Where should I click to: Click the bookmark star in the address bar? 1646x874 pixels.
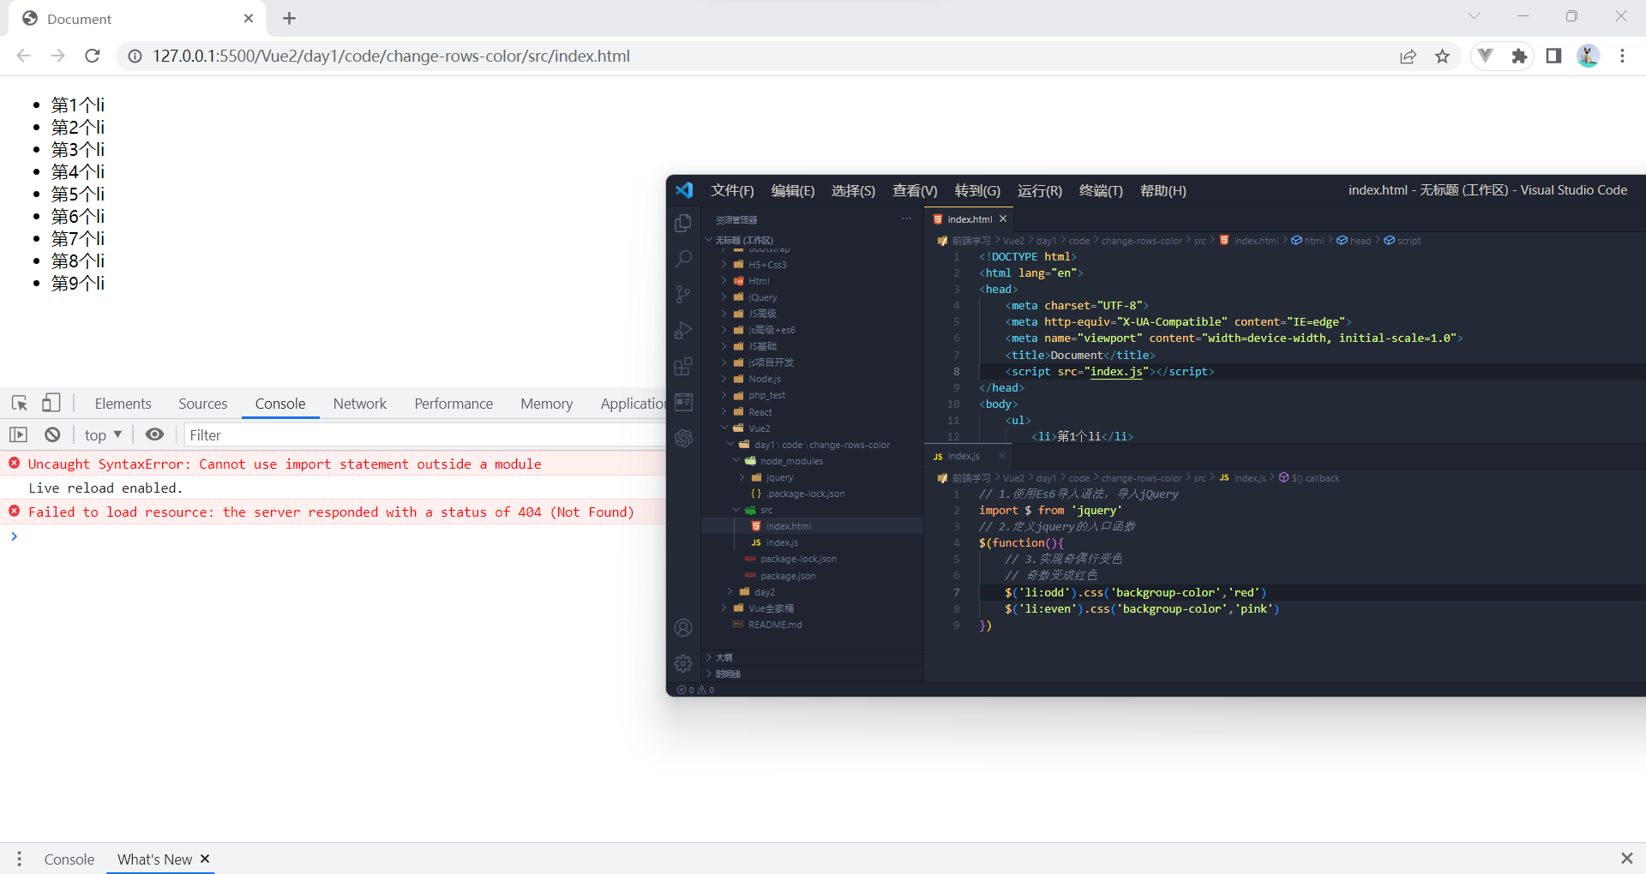click(1443, 56)
